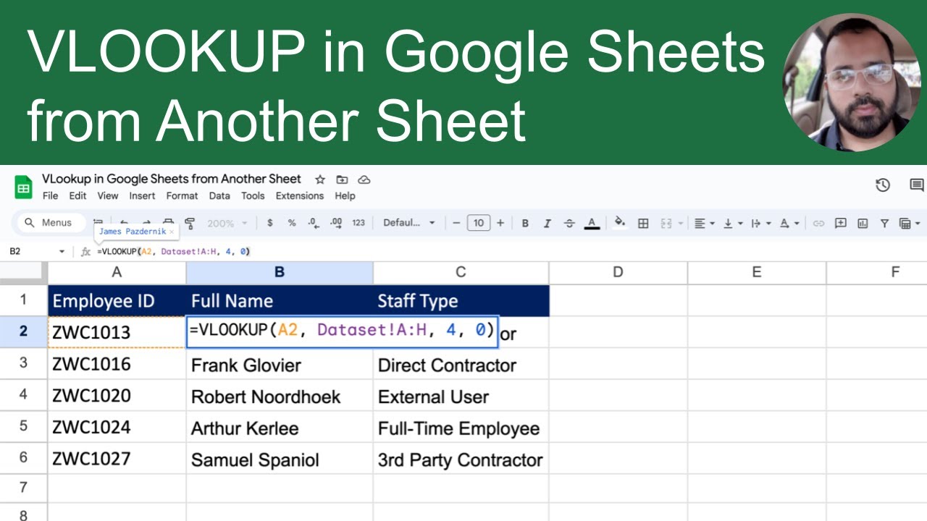Screen dimensions: 927x521
Task: Expand the Name box dropdown arrow
Action: coord(62,252)
